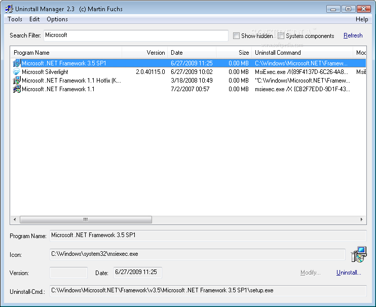Click the date 6/27/2009 10:02 cell
Viewport: 376px width, 307px height.
pos(192,71)
